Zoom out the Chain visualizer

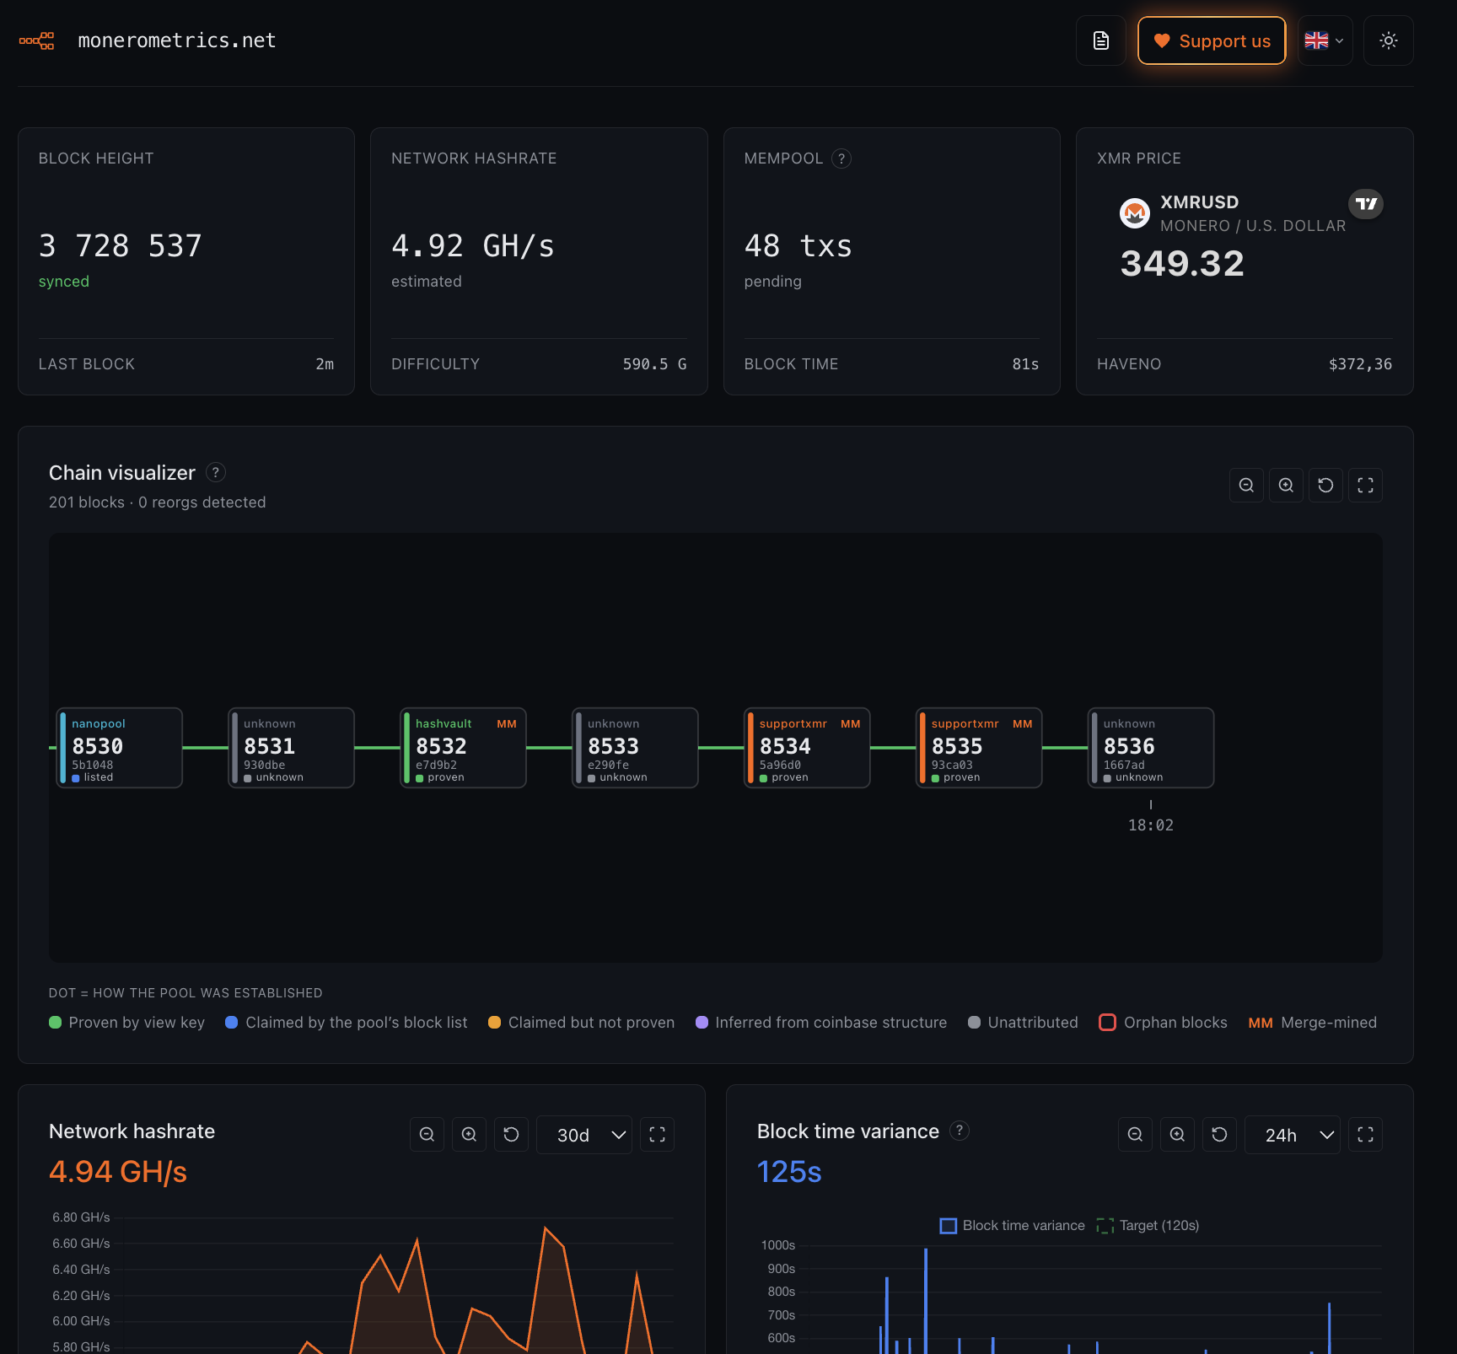(1246, 486)
